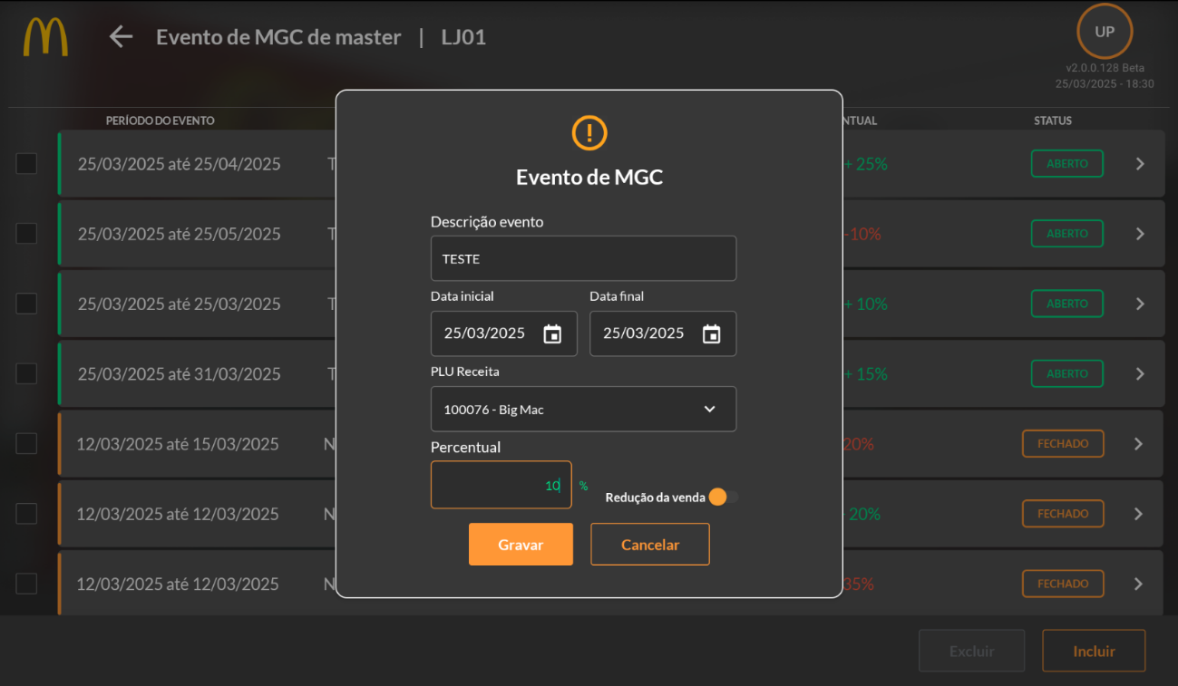Screen dimensions: 1178x686
Task: Expand the chevron on the -10% ABERTO row
Action: [x=1140, y=234]
